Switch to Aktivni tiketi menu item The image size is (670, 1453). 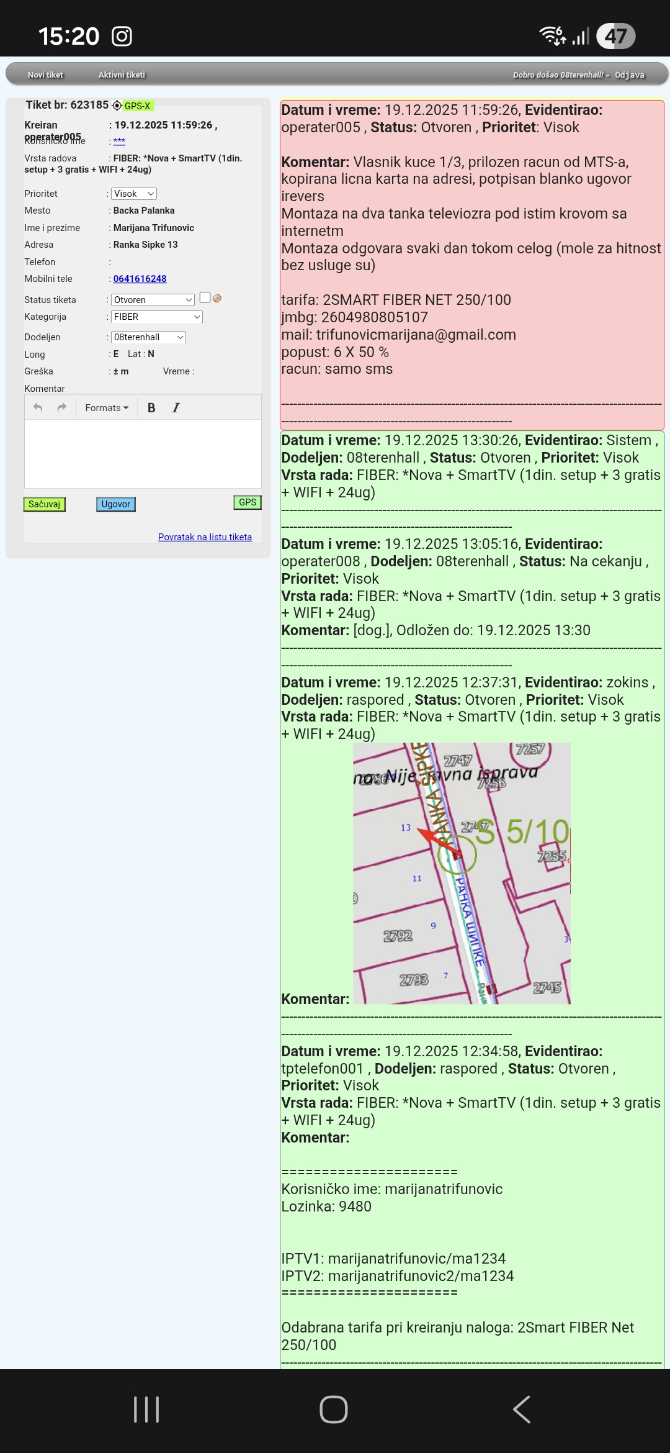coord(122,75)
